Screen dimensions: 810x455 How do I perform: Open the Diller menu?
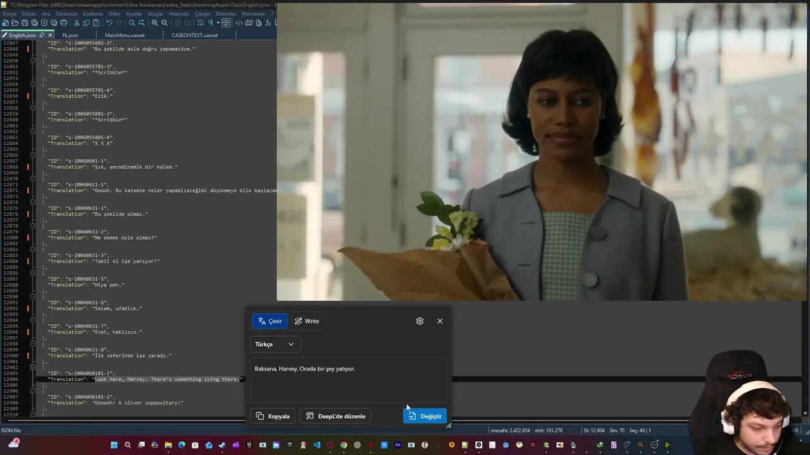115,14
